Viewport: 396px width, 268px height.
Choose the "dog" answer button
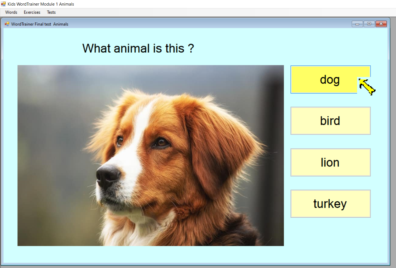point(330,79)
